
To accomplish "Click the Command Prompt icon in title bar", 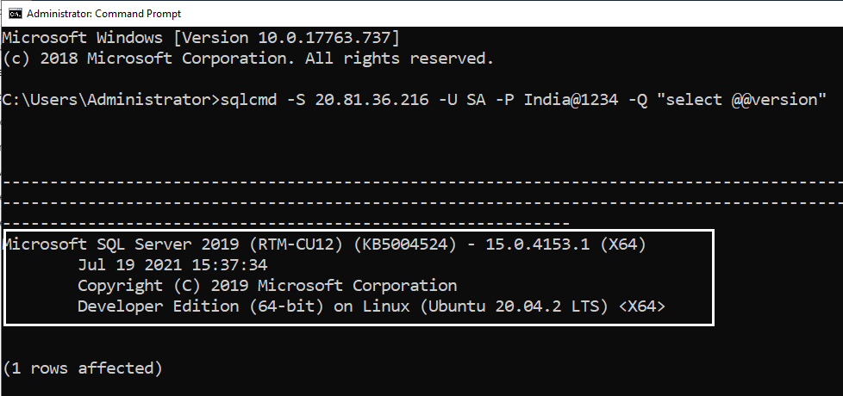I will (x=15, y=13).
